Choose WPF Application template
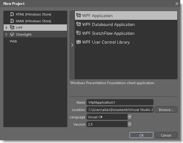Viewport: 183px width, 143px height. 126,16
